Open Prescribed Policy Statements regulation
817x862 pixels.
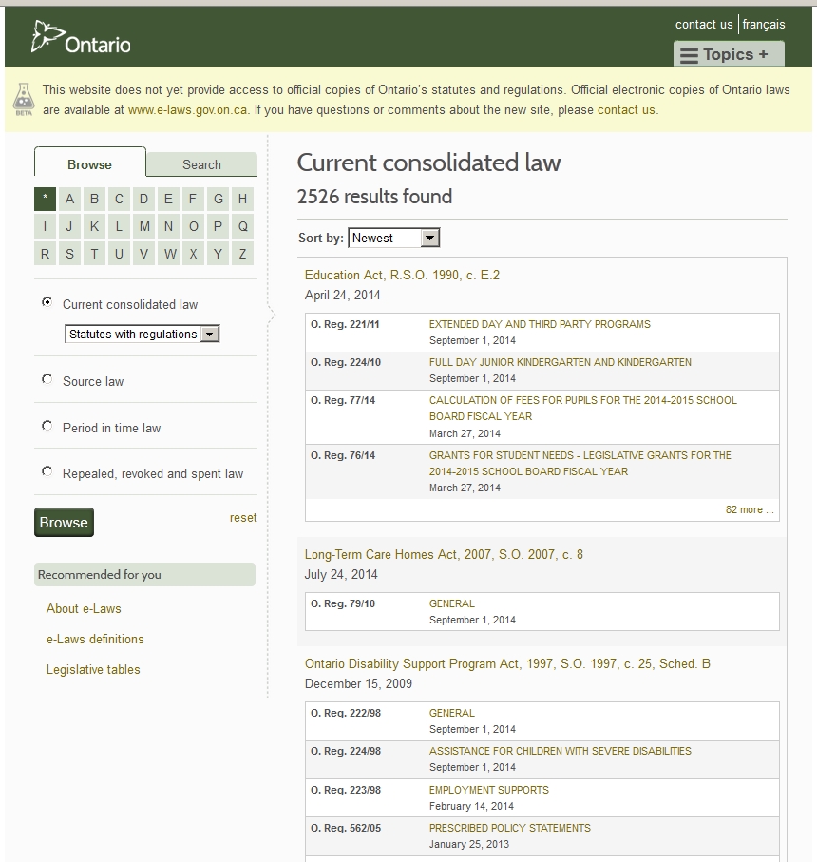coord(510,828)
